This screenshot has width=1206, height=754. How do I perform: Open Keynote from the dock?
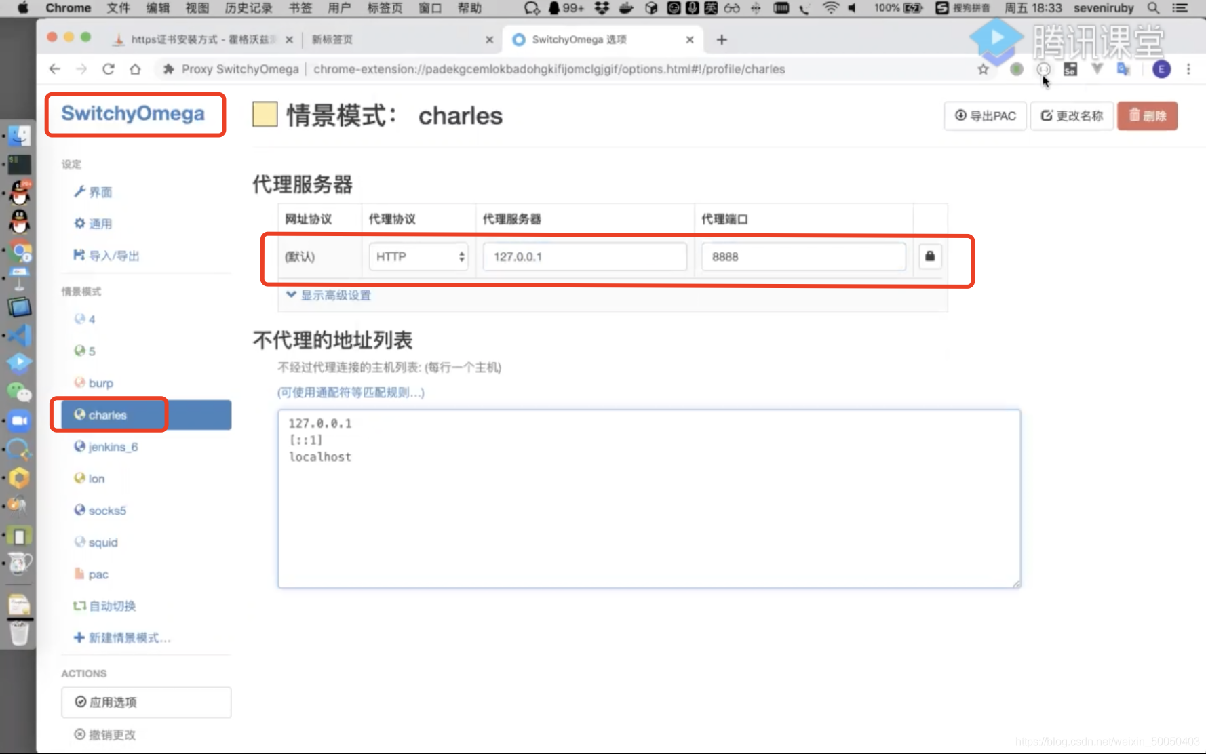point(19,277)
